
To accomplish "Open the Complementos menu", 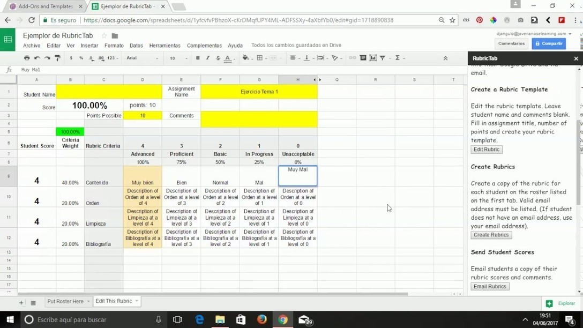I will coord(204,46).
